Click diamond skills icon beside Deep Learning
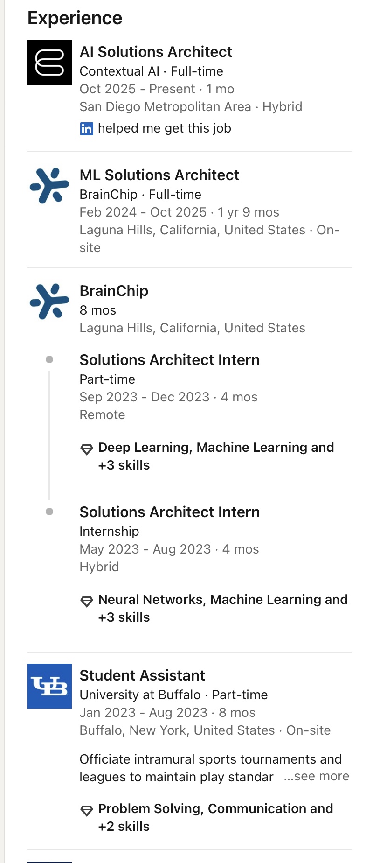 click(x=87, y=449)
